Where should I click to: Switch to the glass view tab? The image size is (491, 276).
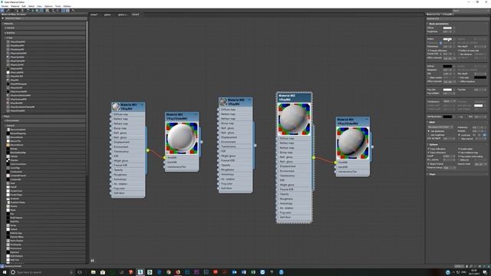(107, 15)
